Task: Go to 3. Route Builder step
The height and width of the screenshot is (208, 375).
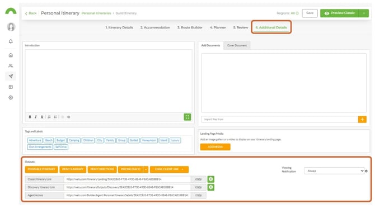Action: (x=190, y=27)
